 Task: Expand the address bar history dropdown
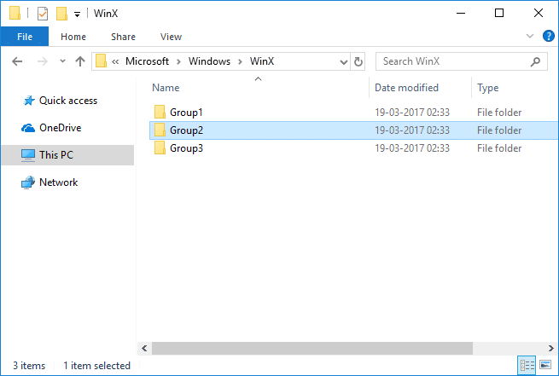342,61
